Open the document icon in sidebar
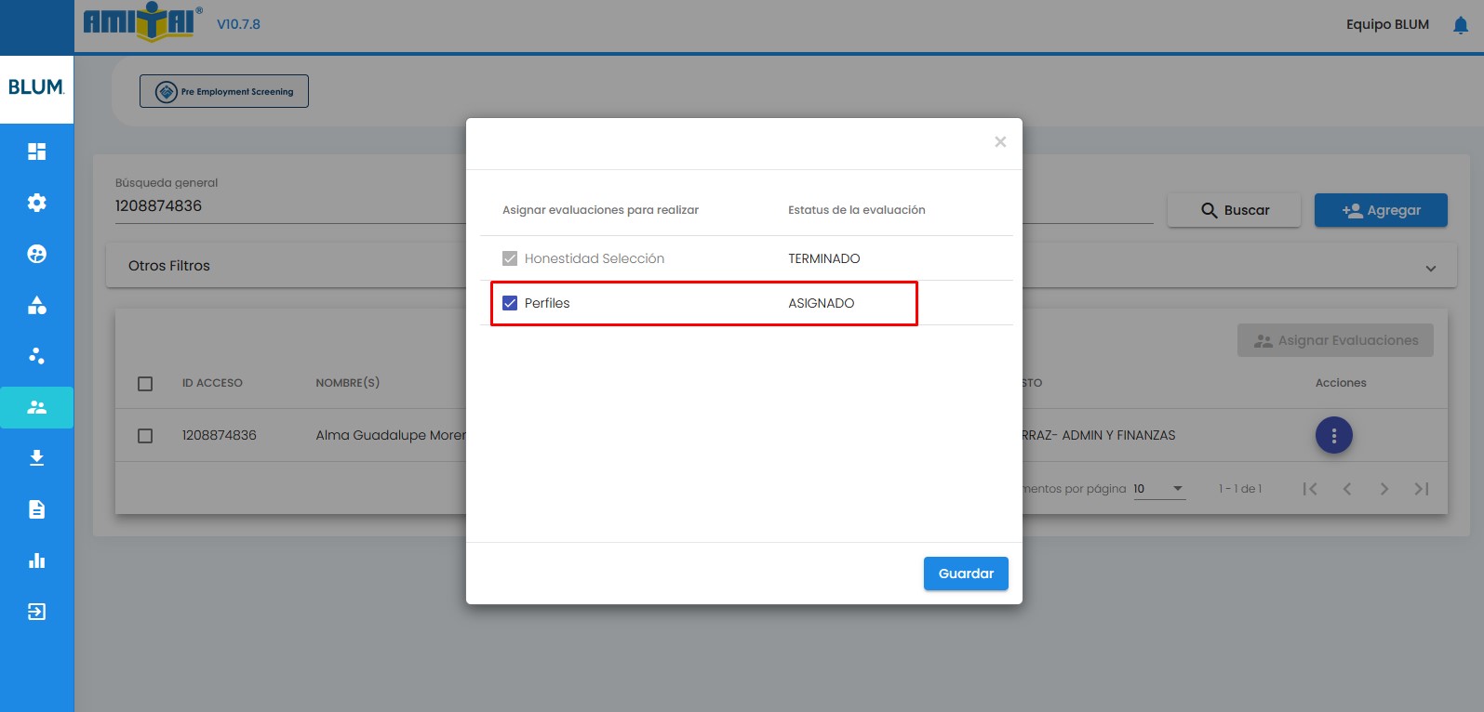Screen dimensions: 1484x712 (x=36, y=509)
